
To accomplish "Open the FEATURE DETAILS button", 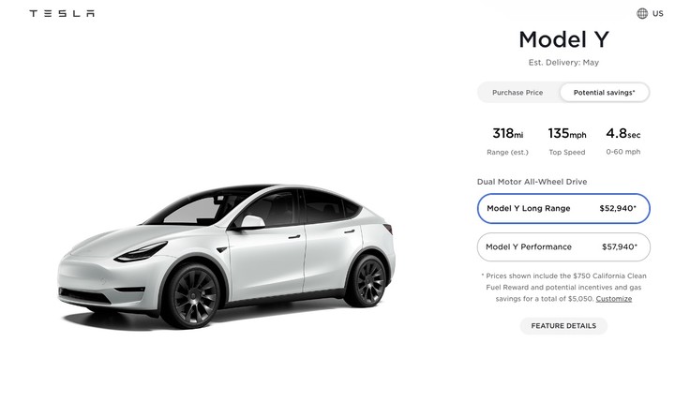I will 563,326.
